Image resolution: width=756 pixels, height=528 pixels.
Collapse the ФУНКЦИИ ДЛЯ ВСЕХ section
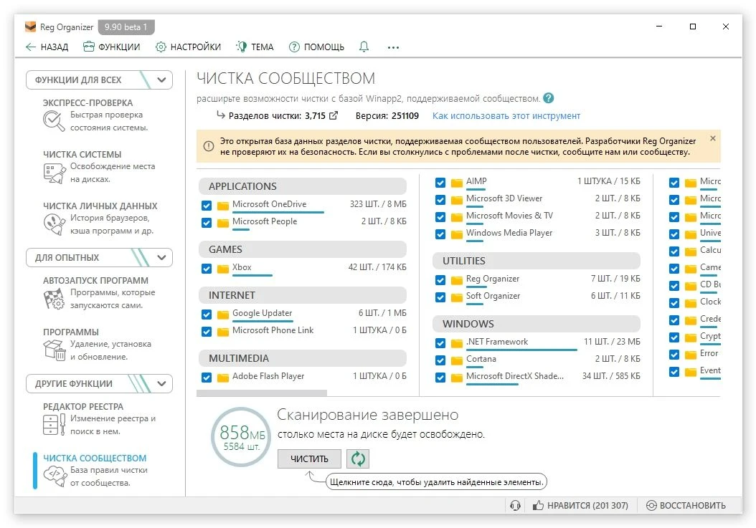163,80
